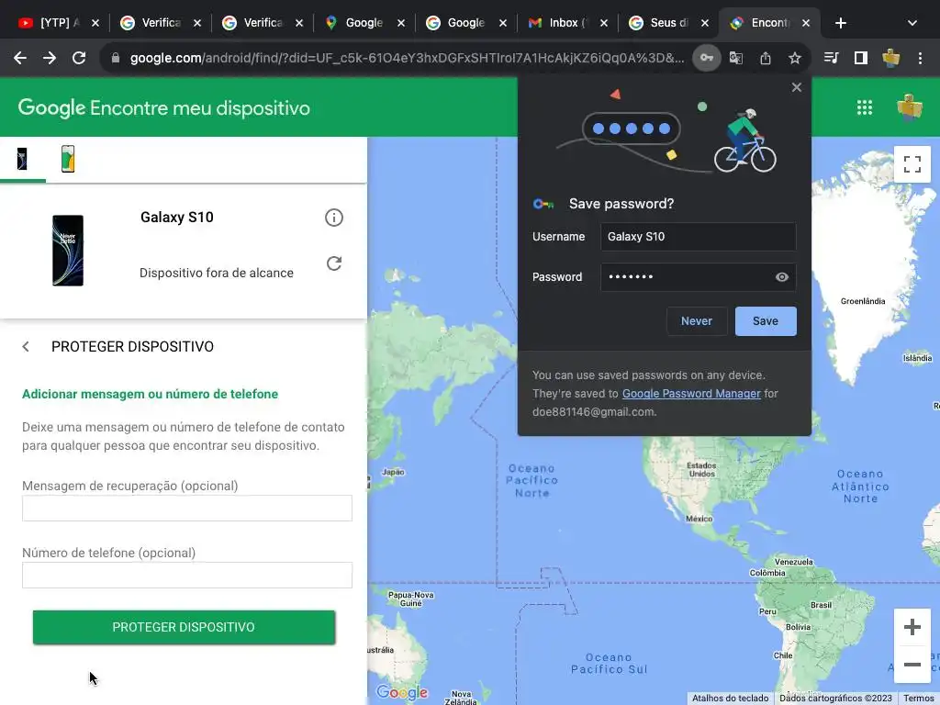Select the second green phone device tab
This screenshot has height=705, width=940.
point(68,158)
